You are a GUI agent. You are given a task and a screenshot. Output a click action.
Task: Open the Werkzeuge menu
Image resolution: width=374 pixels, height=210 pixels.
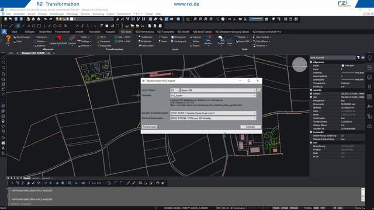tap(72, 14)
